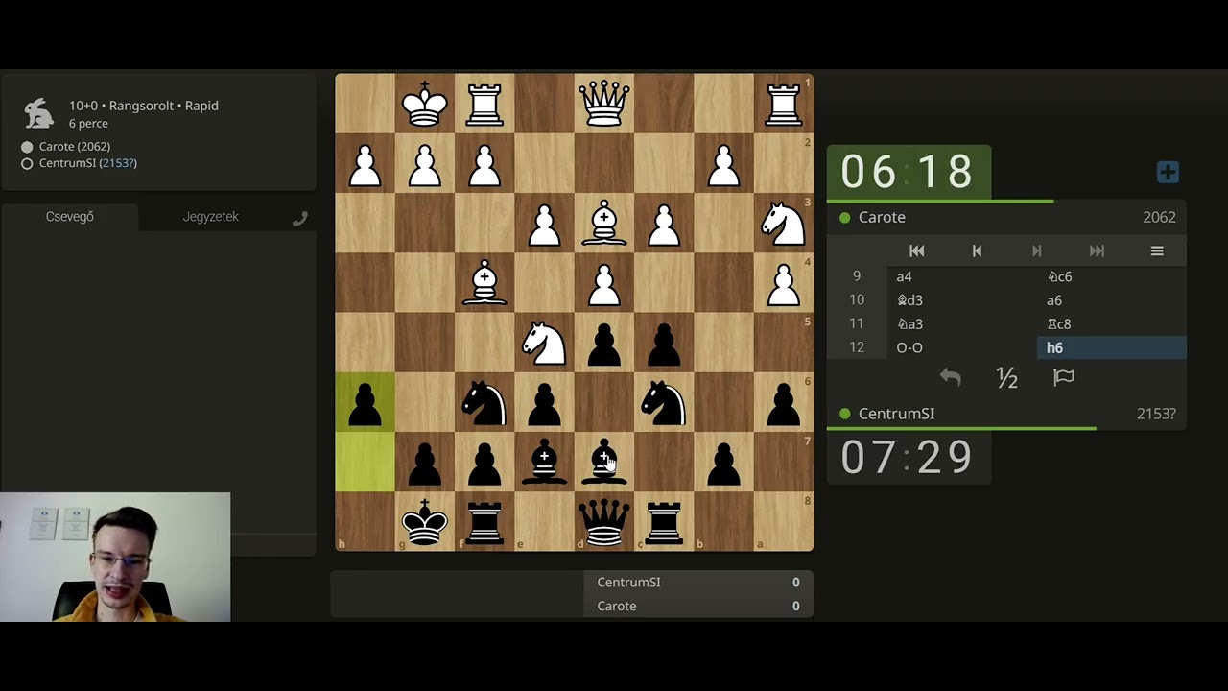Click the top clock showing 06:18
This screenshot has height=691, width=1228.
click(908, 172)
